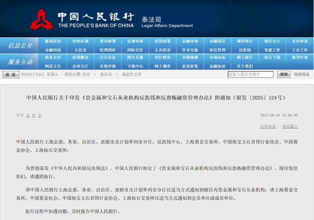Navigate to 国际交往
This screenshot has width=314, height=220.
(x=135, y=50)
